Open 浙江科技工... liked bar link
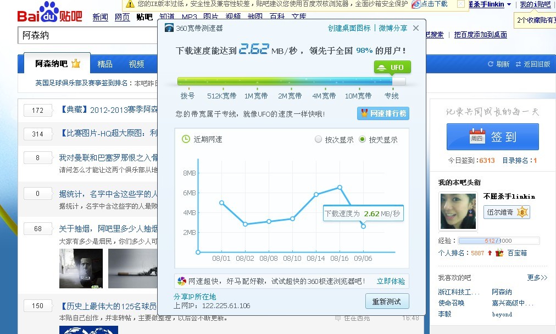The width and height of the screenshot is (556, 334). click(x=459, y=292)
